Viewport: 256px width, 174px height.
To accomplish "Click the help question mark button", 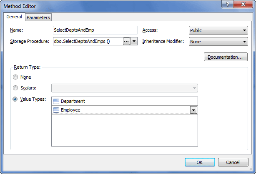I will [227, 4].
